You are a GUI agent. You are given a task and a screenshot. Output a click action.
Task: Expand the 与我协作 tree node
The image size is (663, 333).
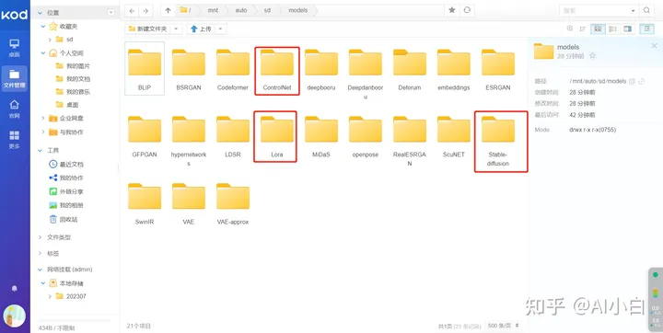point(43,132)
